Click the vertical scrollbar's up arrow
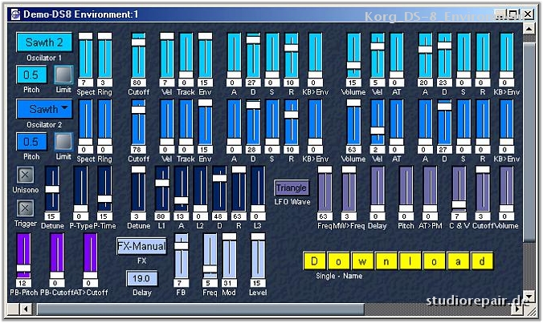The image size is (543, 323). [x=529, y=29]
